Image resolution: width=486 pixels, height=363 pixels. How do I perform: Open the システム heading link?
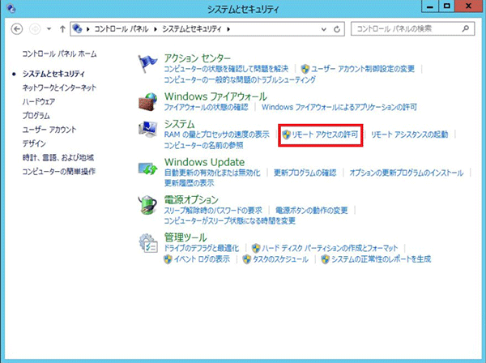[x=180, y=124]
